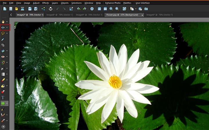209x130 pixels.
Task: Zoom in with magnifier plus icon
Action: 117,9
